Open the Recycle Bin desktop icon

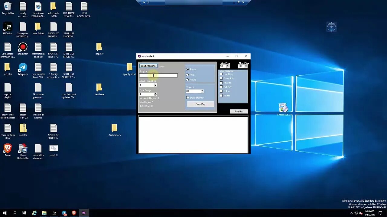(x=8, y=8)
